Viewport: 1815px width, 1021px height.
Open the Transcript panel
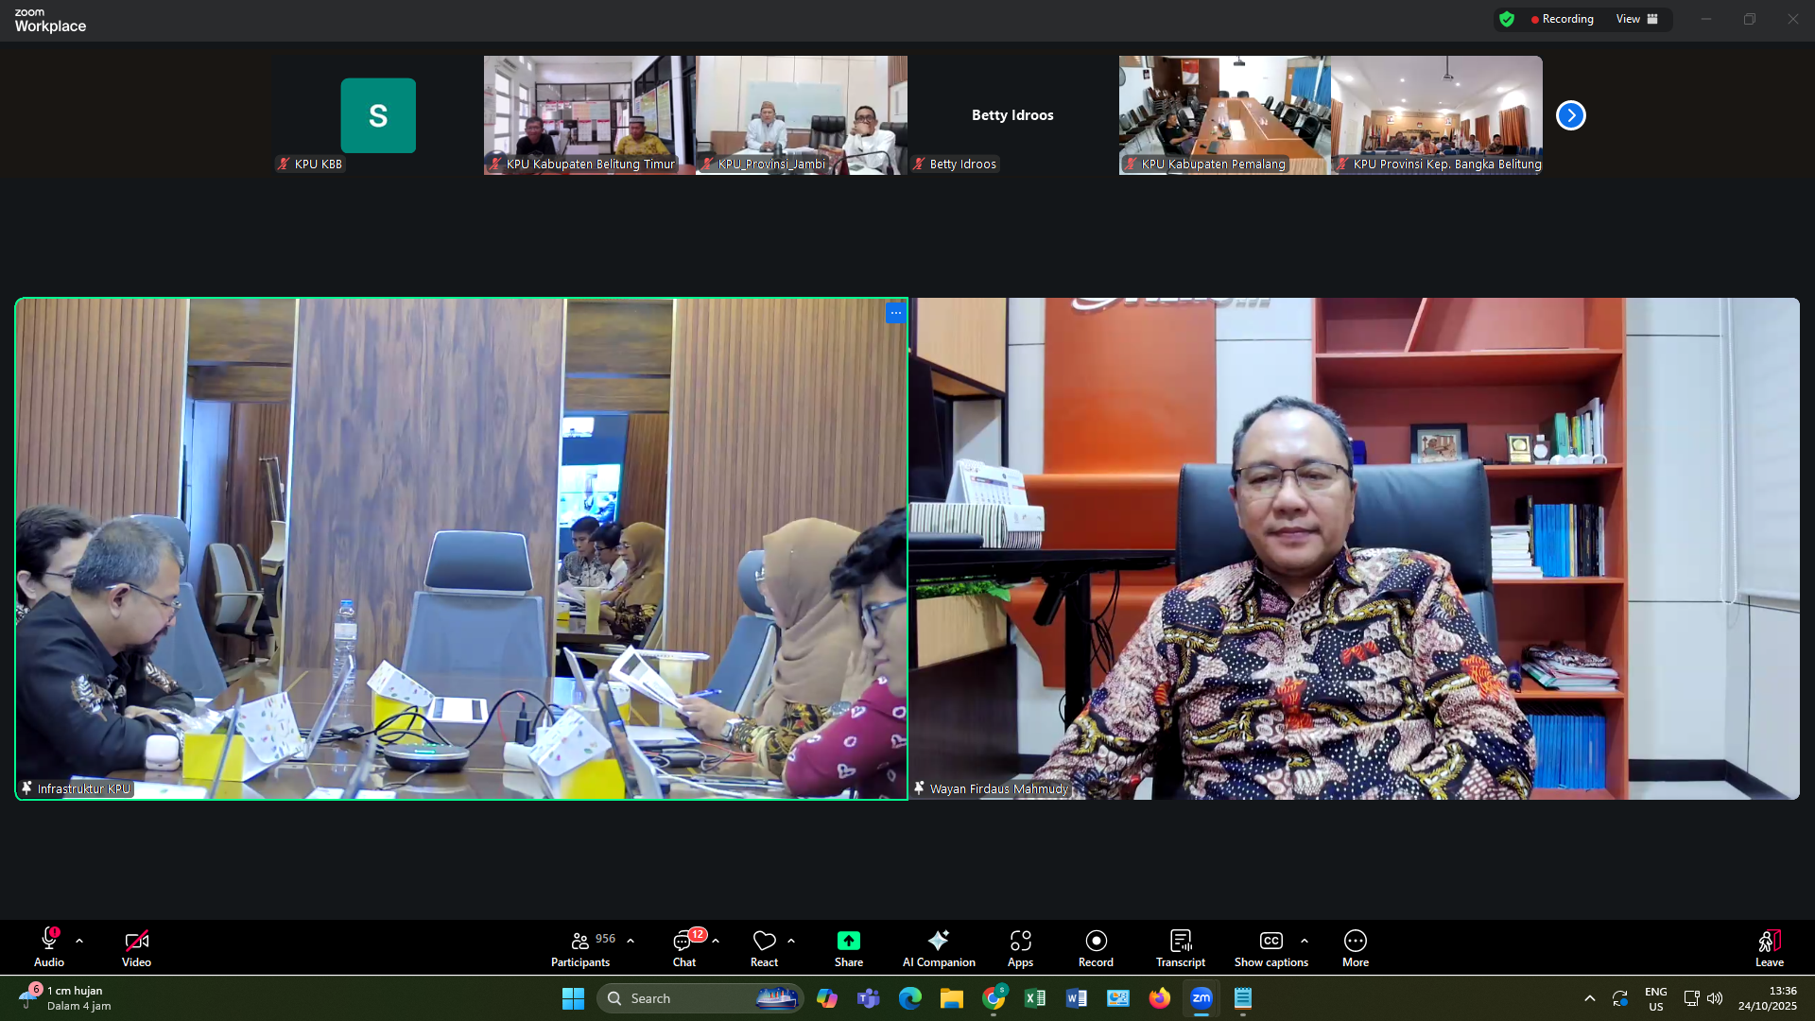click(1180, 947)
